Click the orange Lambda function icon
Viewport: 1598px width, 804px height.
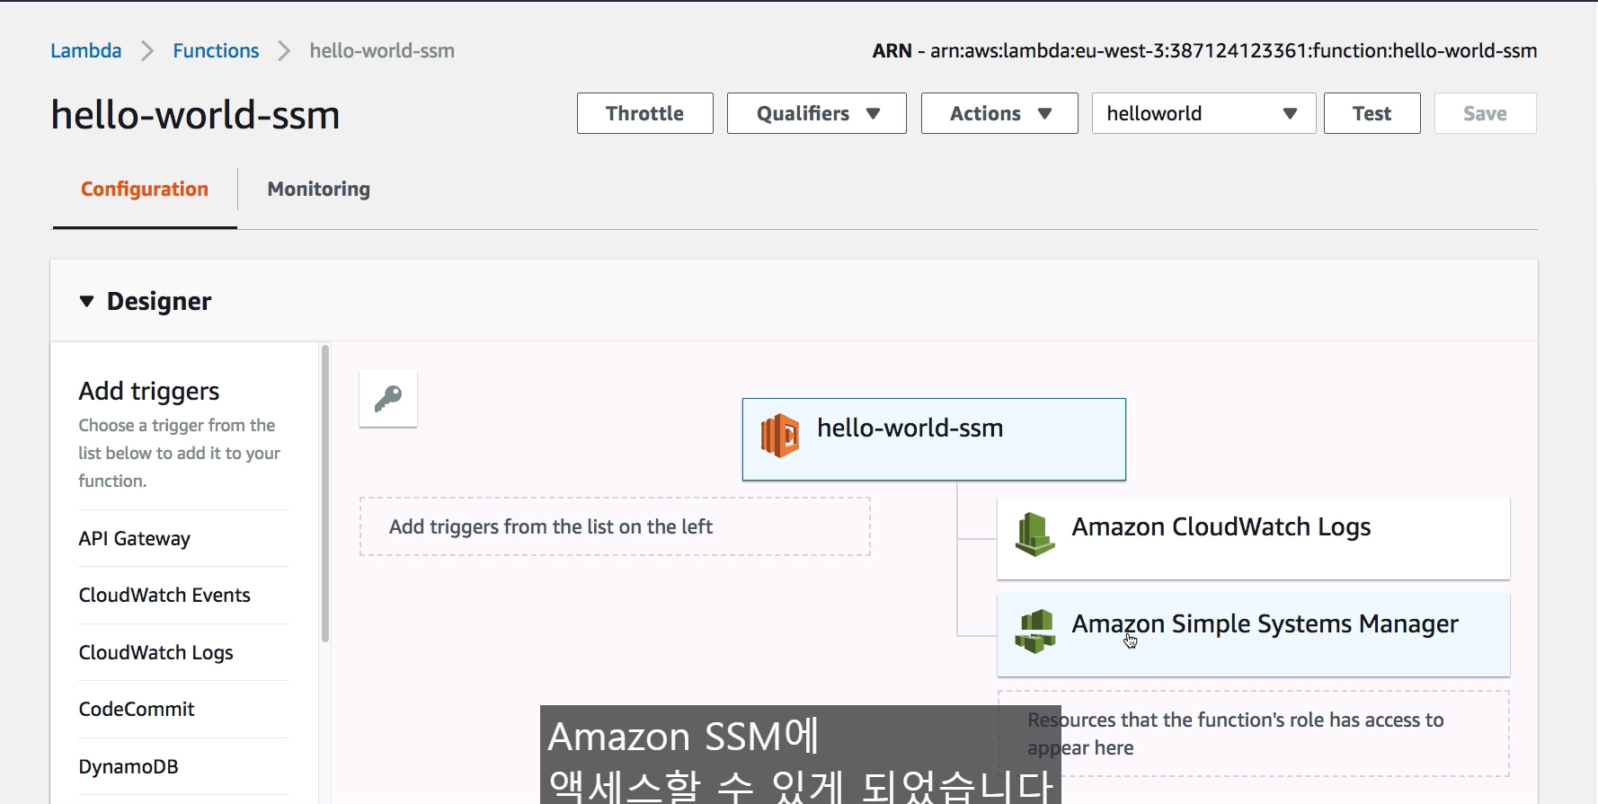point(780,436)
